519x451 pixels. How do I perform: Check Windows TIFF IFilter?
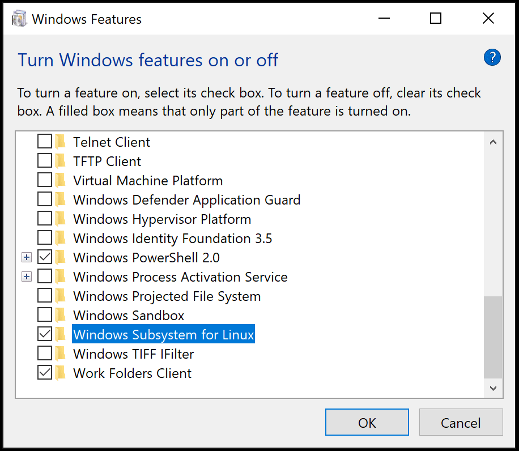point(45,354)
